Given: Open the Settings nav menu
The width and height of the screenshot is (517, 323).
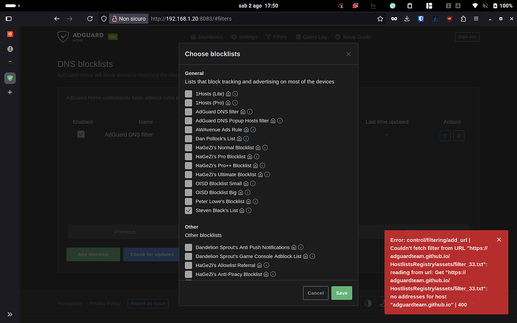Looking at the screenshot, I should [244, 37].
